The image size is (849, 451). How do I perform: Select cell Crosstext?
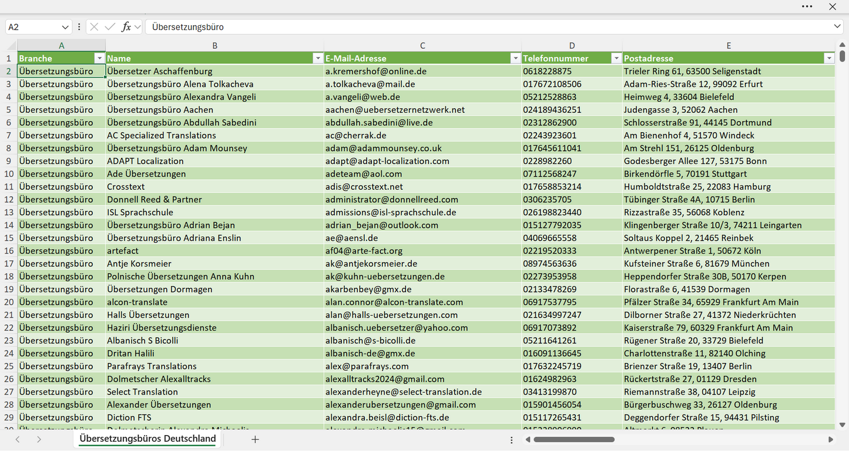point(215,187)
